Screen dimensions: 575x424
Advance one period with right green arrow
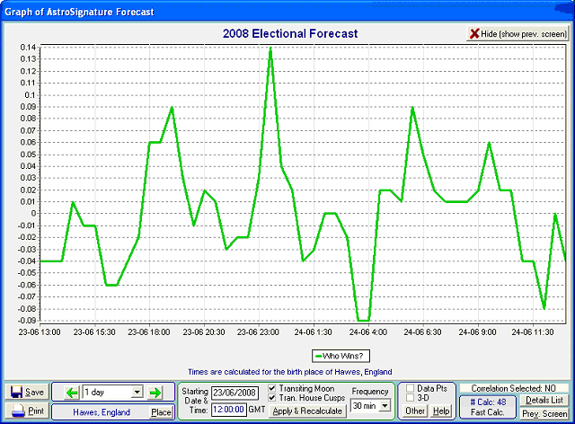pos(155,393)
